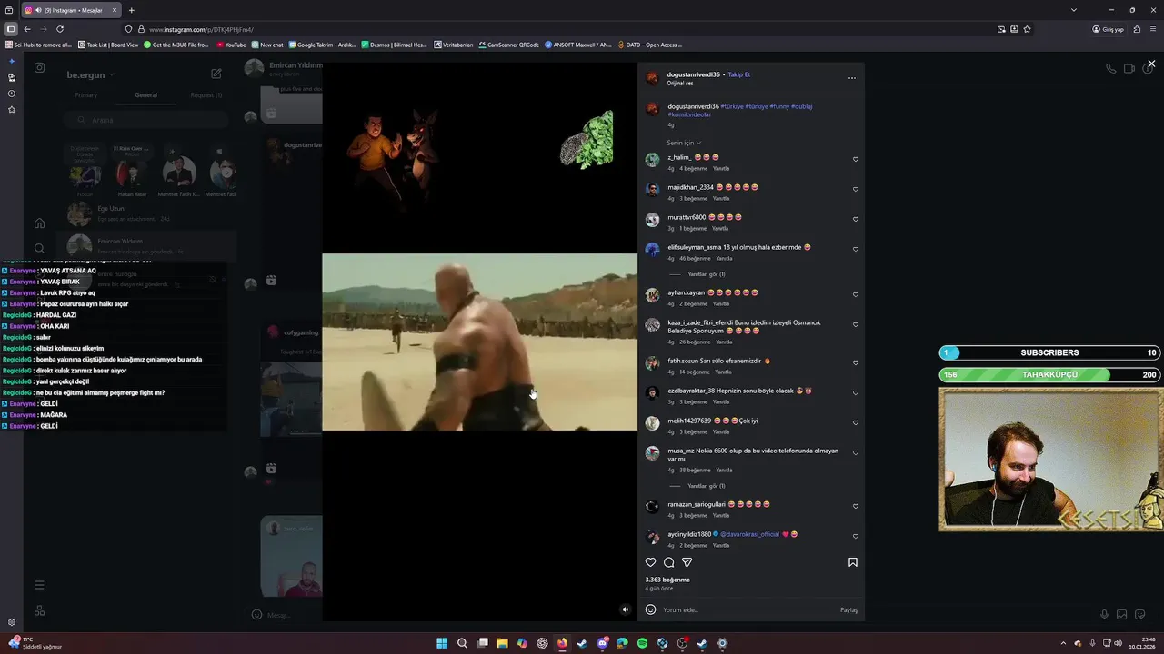Switch to the General messages tab
This screenshot has width=1164, height=654.
(x=145, y=95)
